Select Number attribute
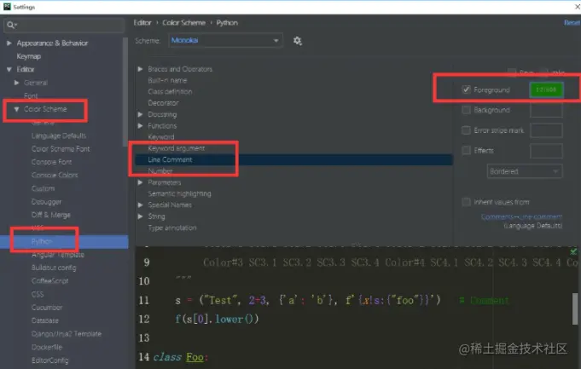This screenshot has width=581, height=369. [x=160, y=171]
